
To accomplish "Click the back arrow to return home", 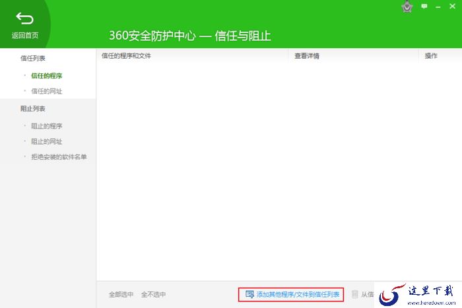I will point(25,18).
